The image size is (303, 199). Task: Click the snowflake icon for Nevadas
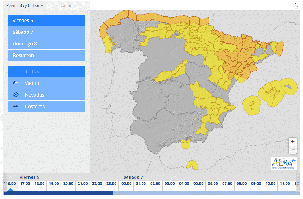pyautogui.click(x=16, y=95)
